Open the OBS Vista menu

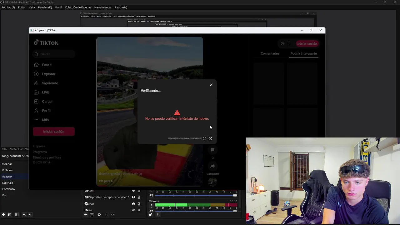click(x=32, y=7)
